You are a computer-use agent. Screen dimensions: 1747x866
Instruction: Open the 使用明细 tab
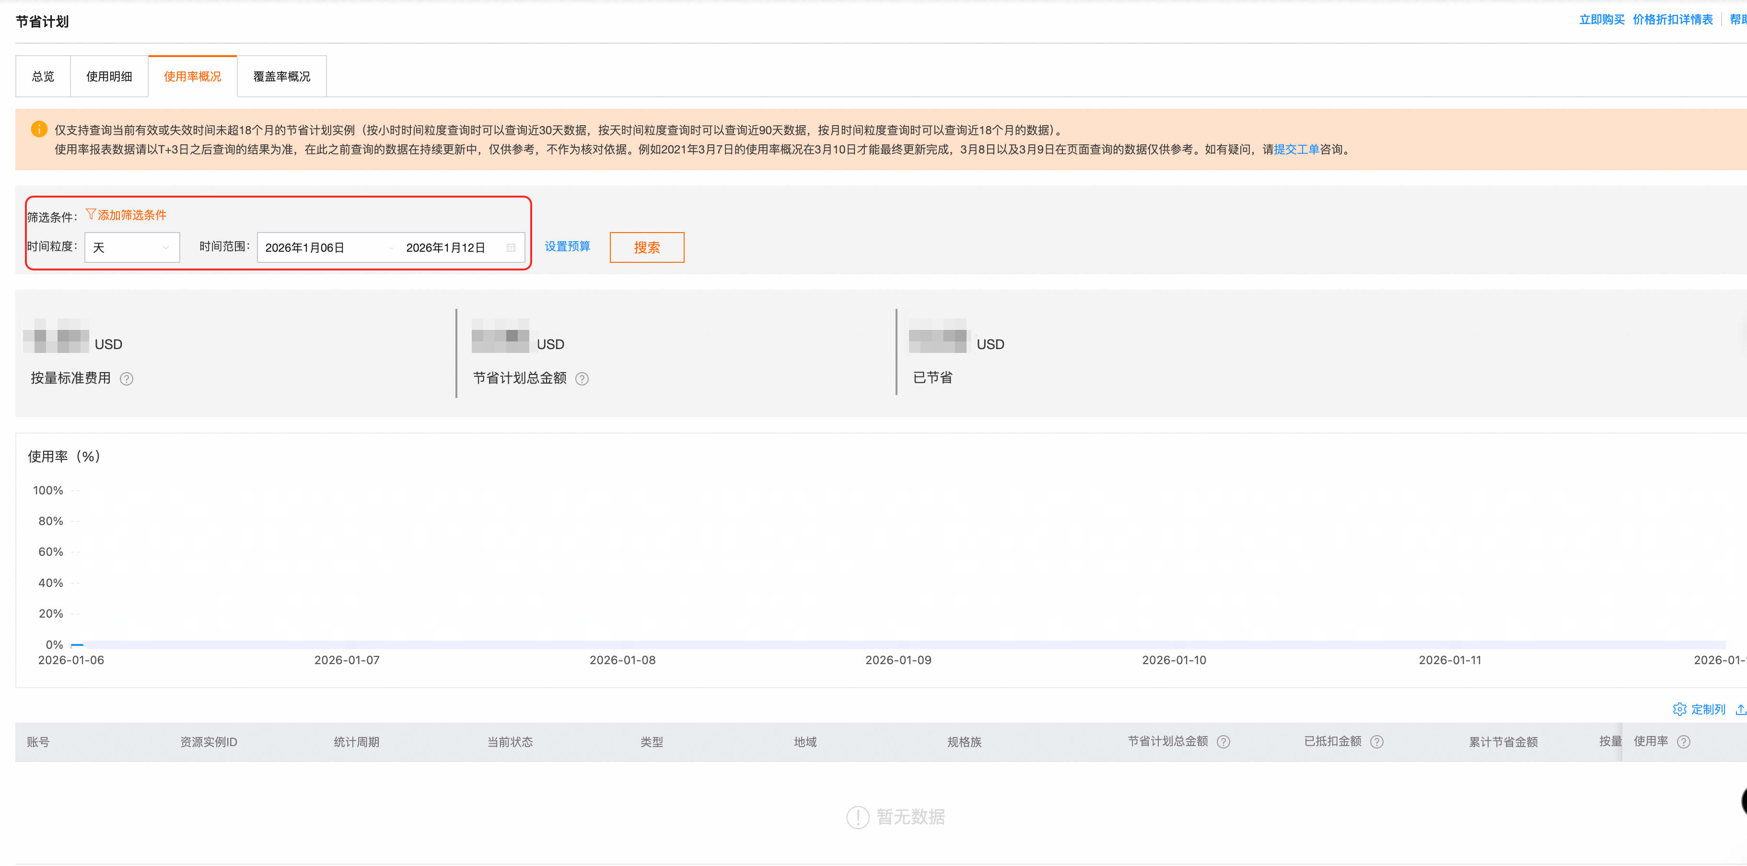108,77
